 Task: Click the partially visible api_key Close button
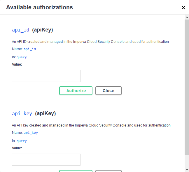pyautogui.click(x=108, y=171)
